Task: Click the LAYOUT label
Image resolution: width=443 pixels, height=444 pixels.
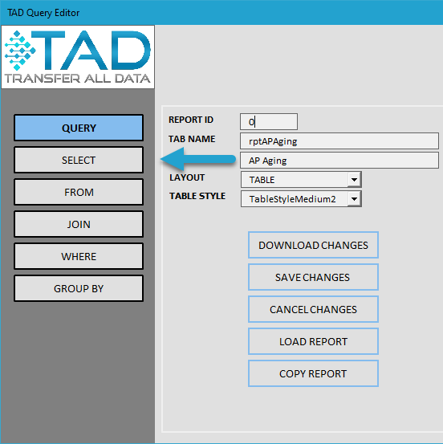Action: (x=187, y=177)
